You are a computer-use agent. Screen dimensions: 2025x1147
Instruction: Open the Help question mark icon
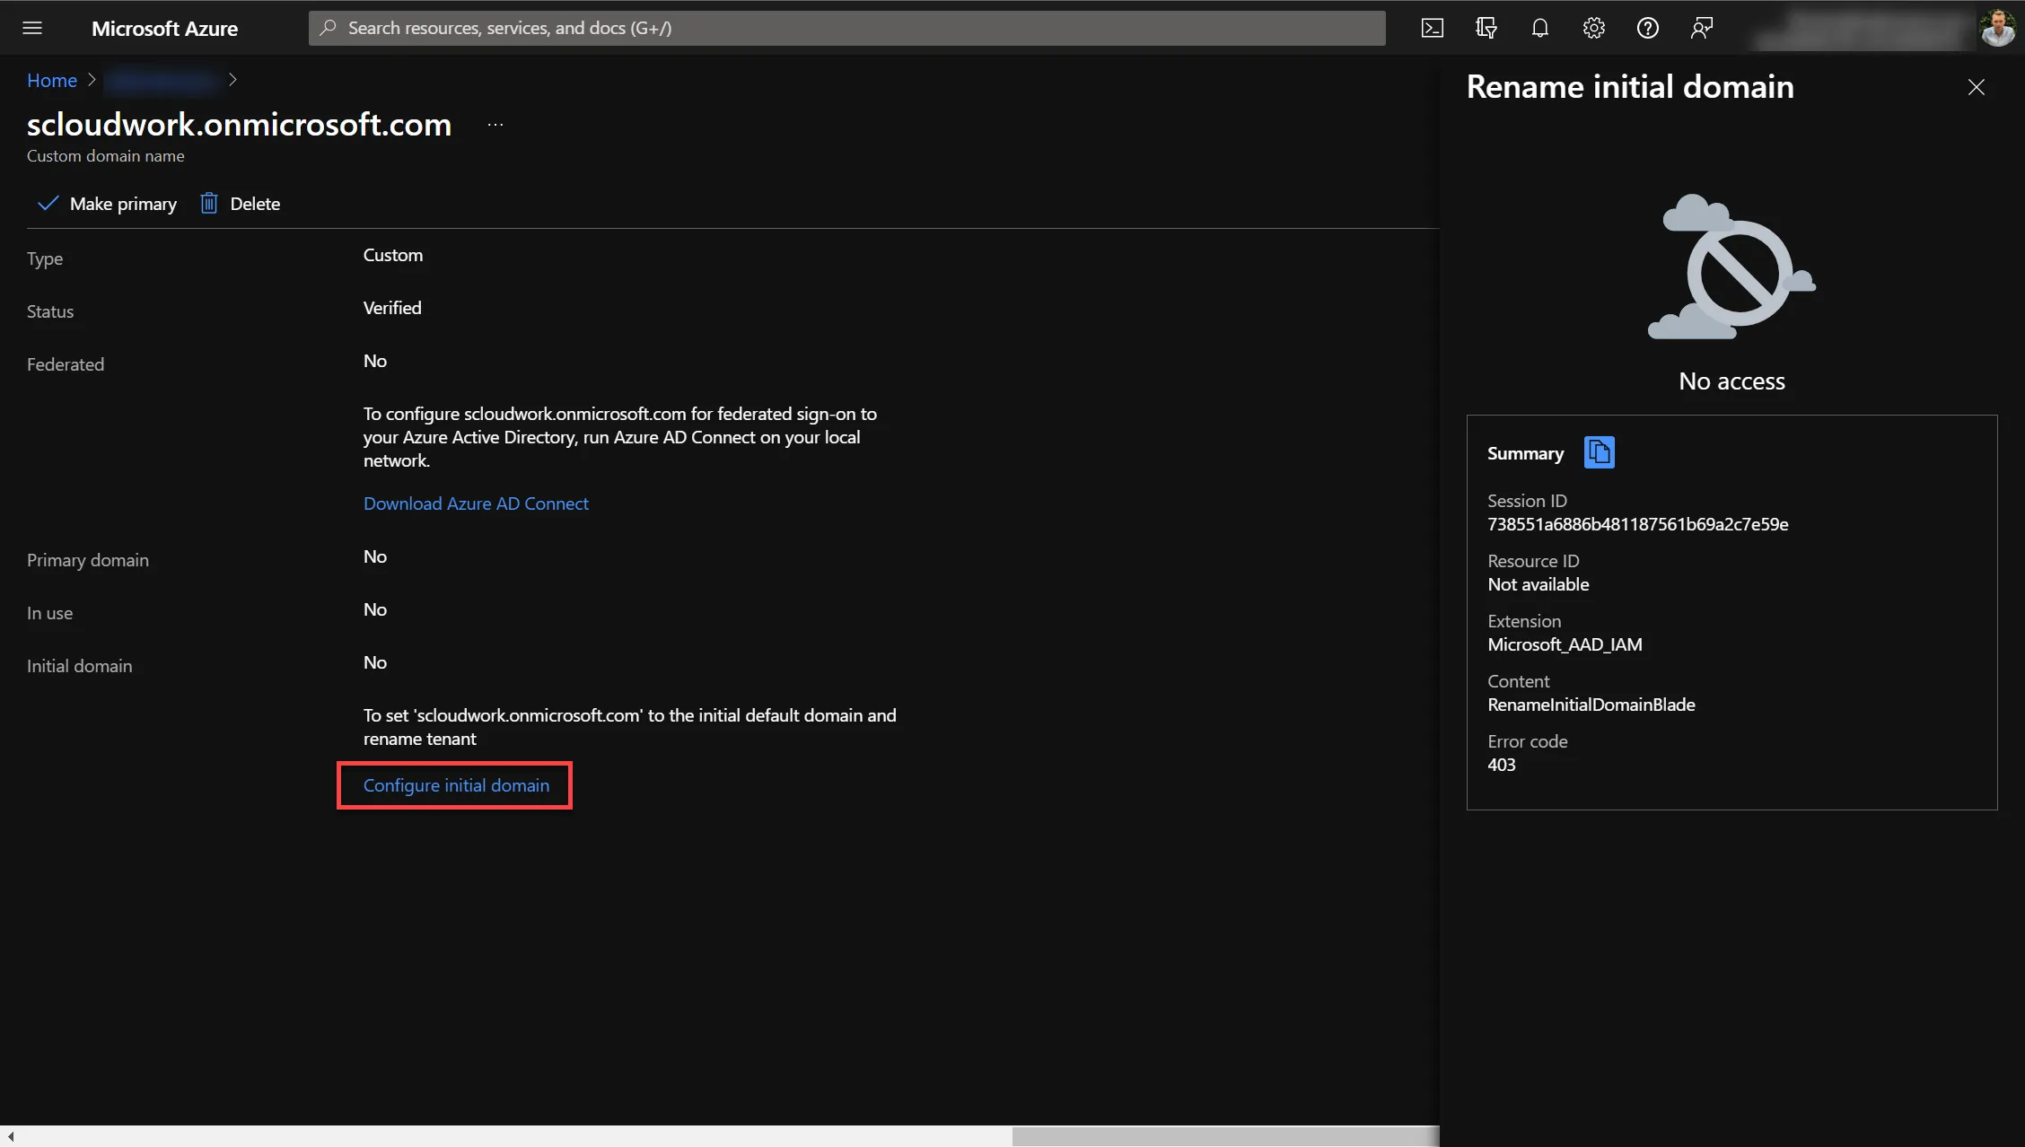pos(1648,28)
